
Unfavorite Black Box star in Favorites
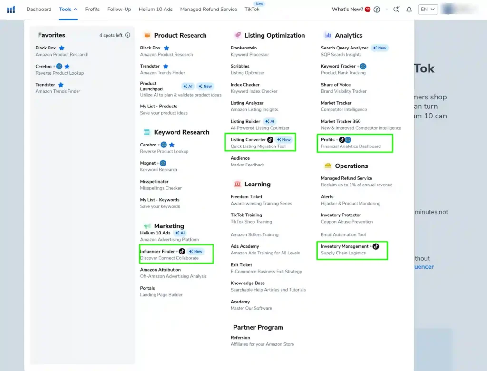point(62,48)
